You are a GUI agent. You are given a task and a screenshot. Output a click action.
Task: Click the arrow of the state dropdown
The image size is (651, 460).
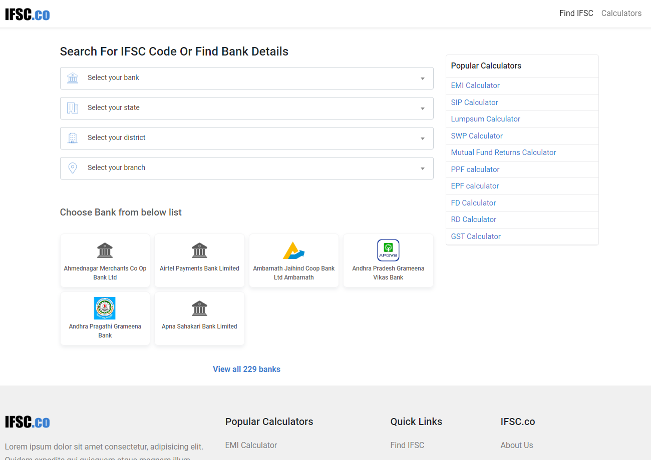point(423,108)
